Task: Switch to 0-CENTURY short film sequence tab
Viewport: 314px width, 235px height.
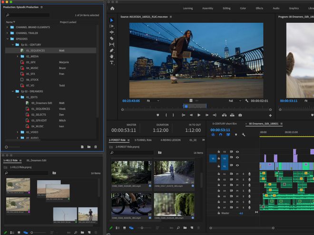Action: (x=225, y=124)
